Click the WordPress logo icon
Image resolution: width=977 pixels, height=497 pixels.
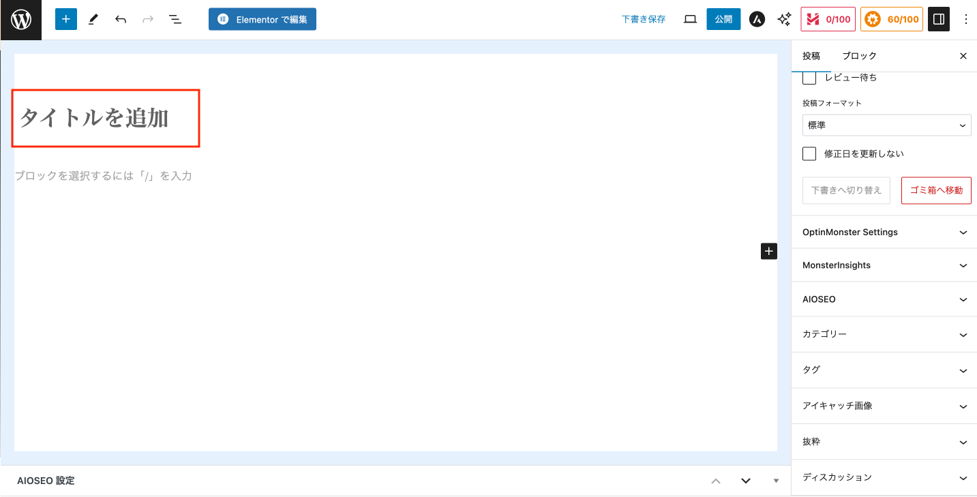point(20,20)
